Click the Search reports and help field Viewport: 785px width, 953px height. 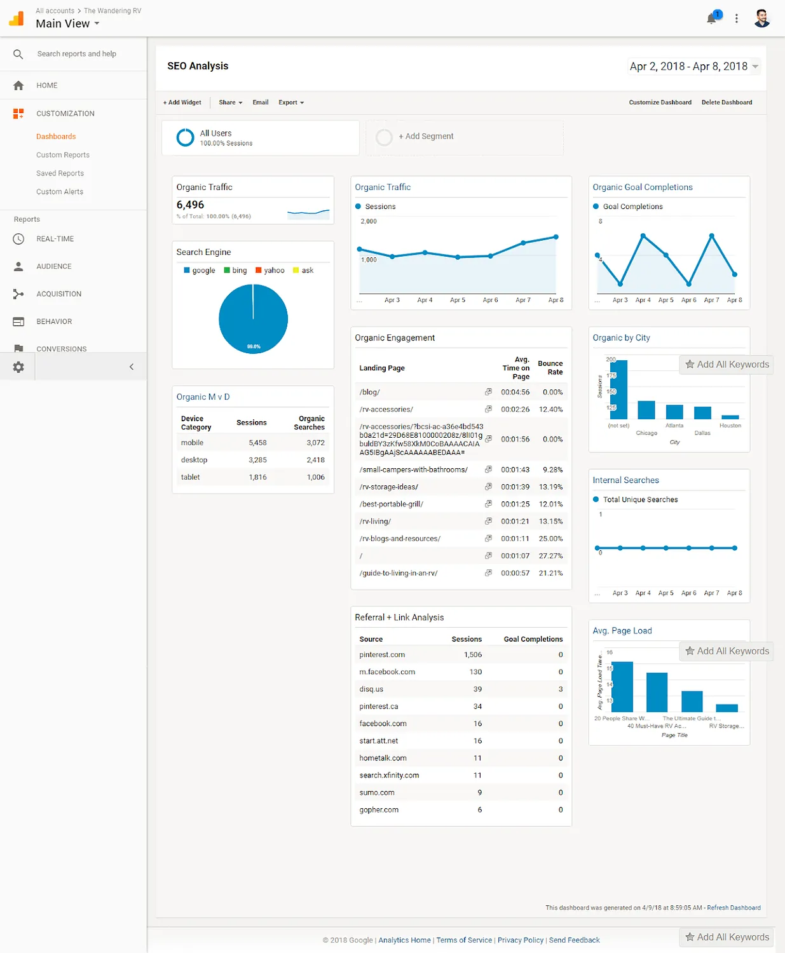pos(77,54)
